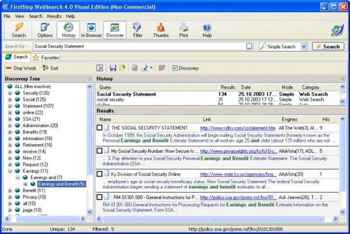Open the Filter tool

[x=138, y=30]
